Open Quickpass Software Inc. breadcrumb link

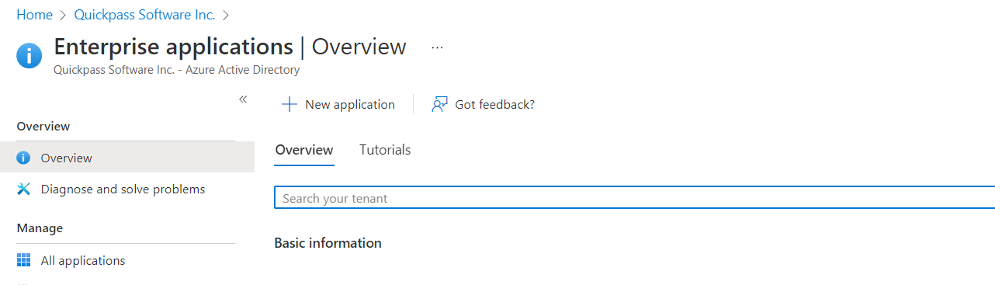click(x=145, y=15)
